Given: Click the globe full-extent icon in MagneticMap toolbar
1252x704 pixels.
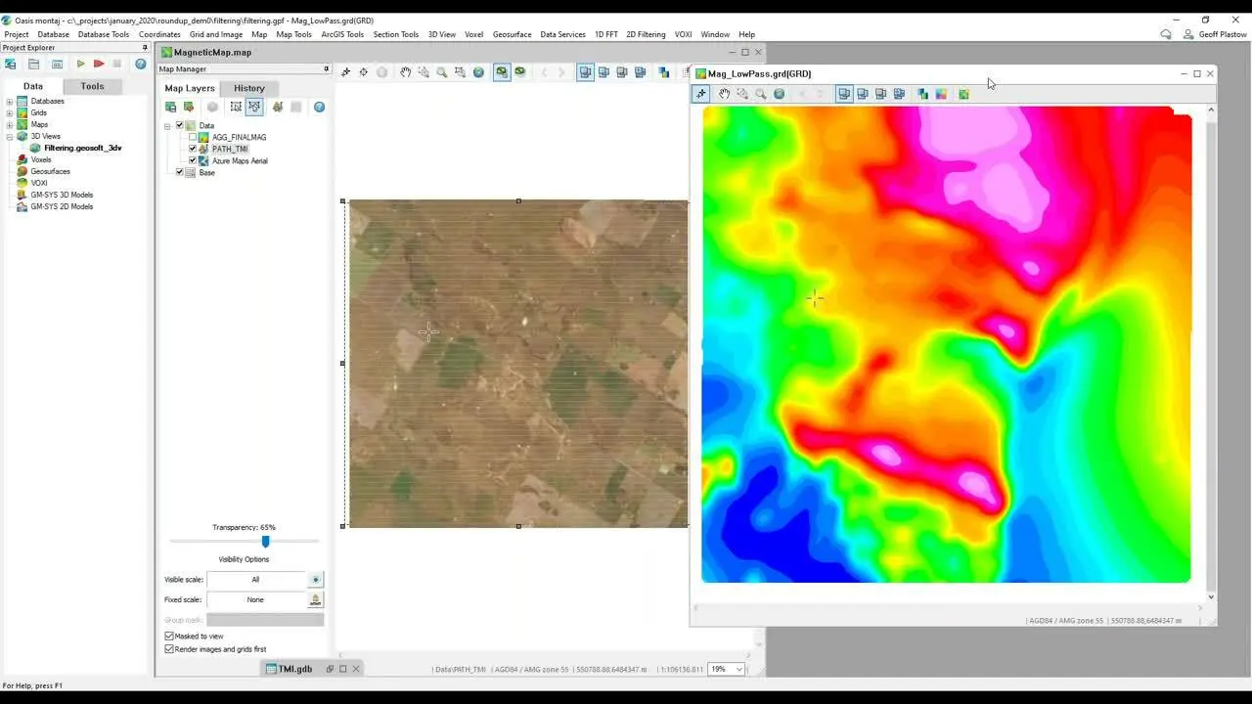Looking at the screenshot, I should pos(478,72).
